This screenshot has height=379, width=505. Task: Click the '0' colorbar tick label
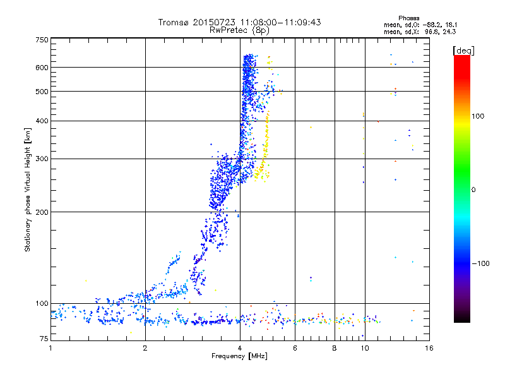(473, 190)
